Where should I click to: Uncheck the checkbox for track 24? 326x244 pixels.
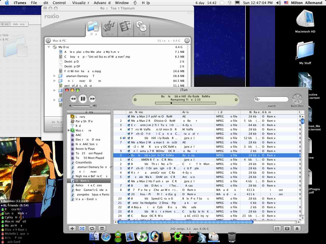point(129,216)
